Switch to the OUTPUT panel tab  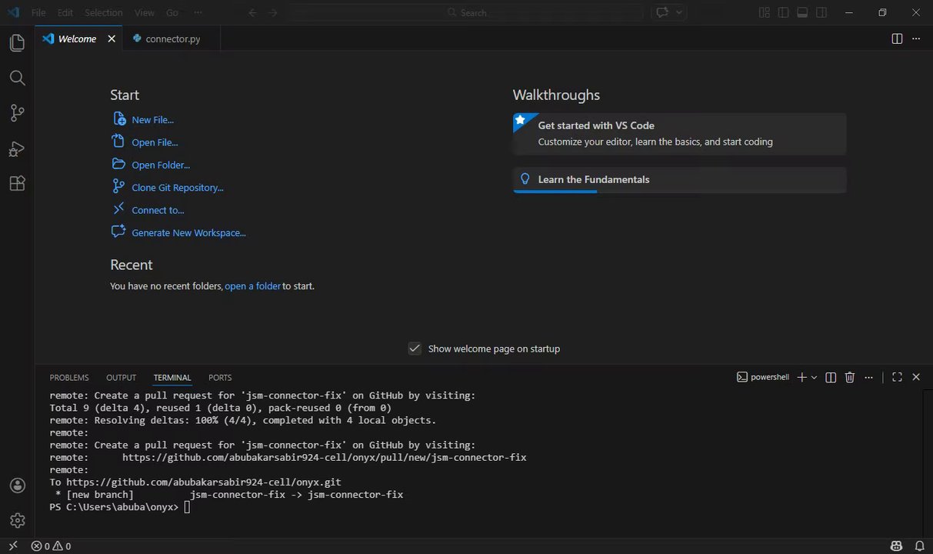coord(121,378)
